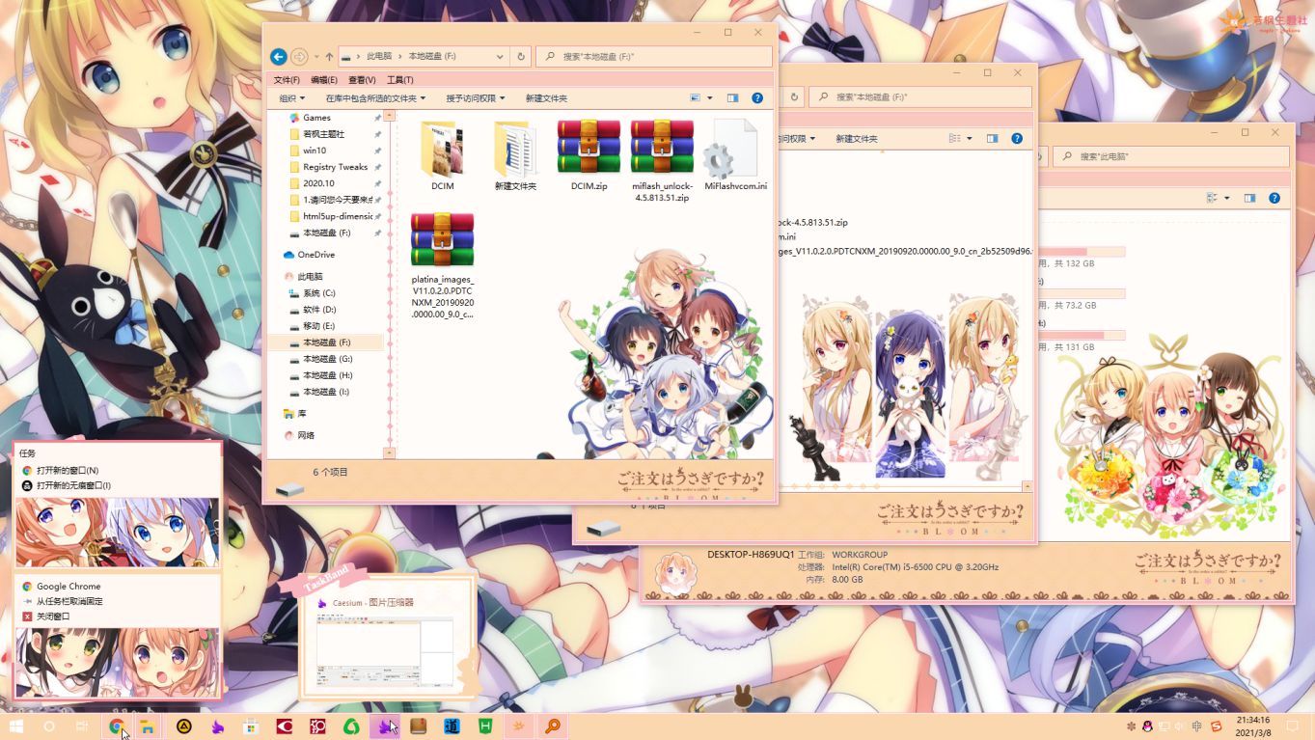
Task: Click 新建文件夹 button in front window toolbar
Action: (x=546, y=98)
